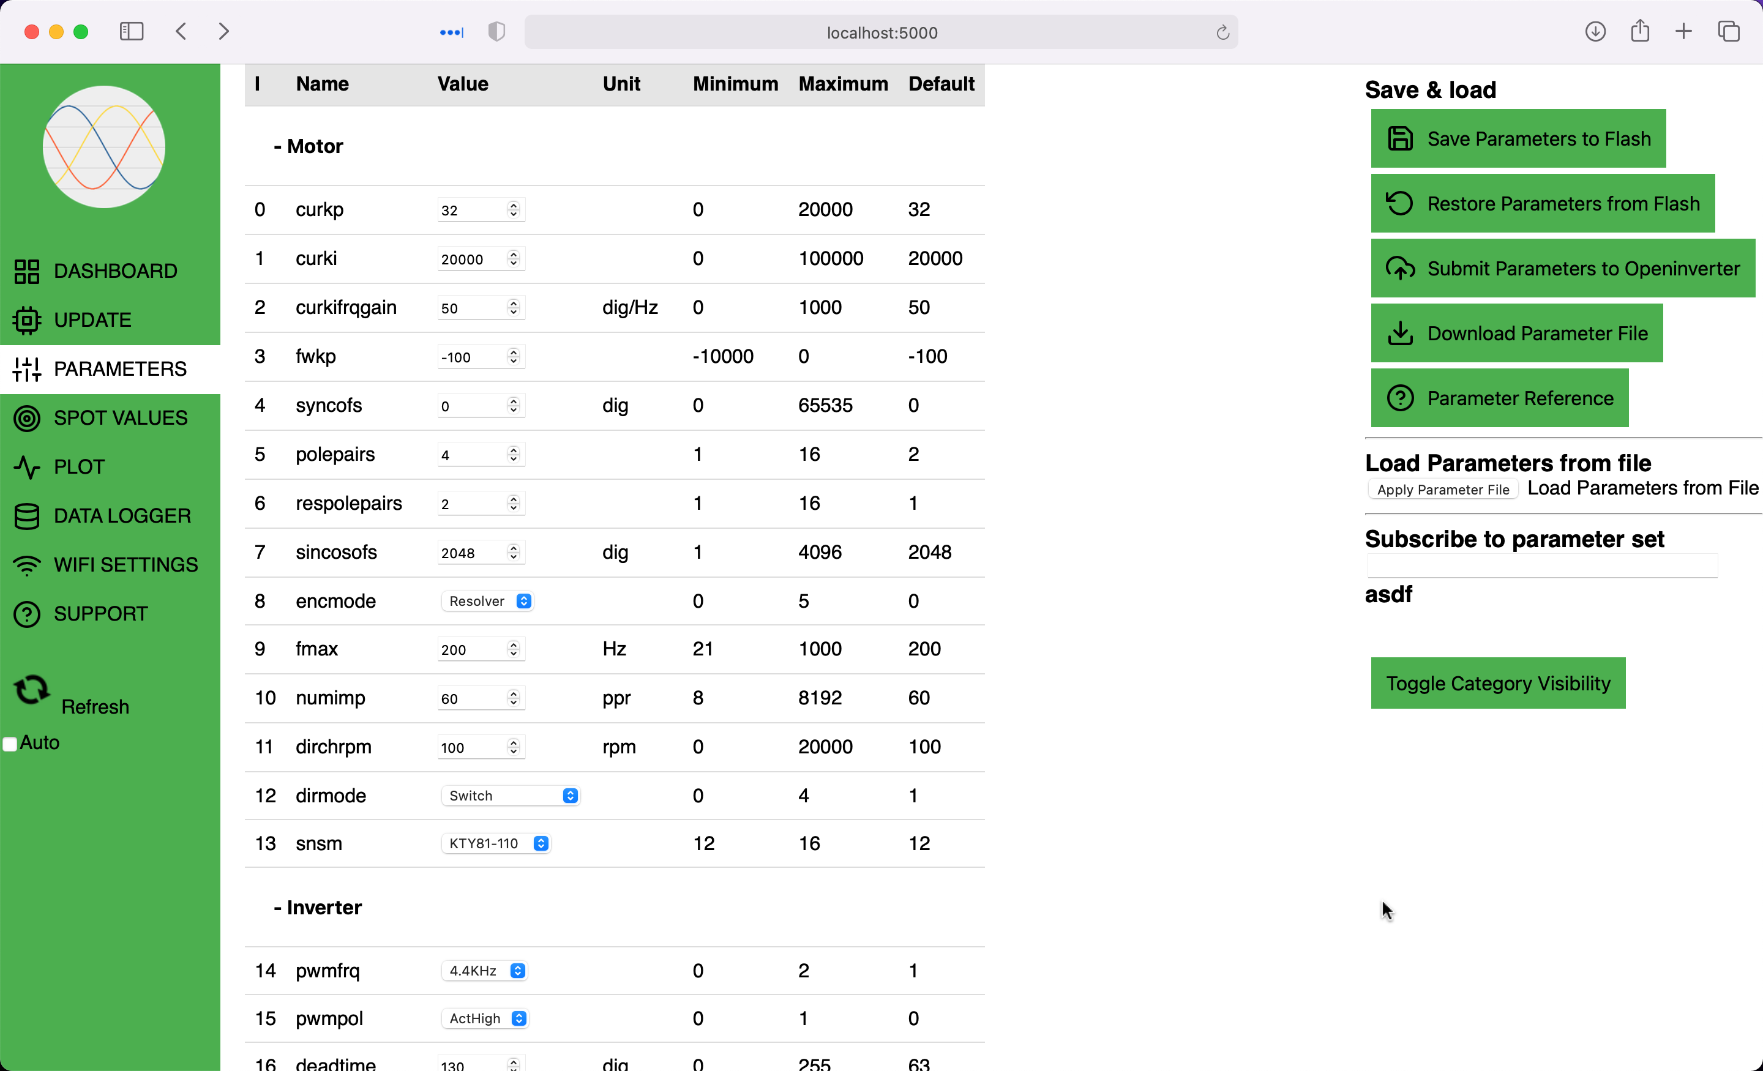The image size is (1763, 1071).
Task: Click the Refresh circular arrows icon
Action: pos(31,690)
